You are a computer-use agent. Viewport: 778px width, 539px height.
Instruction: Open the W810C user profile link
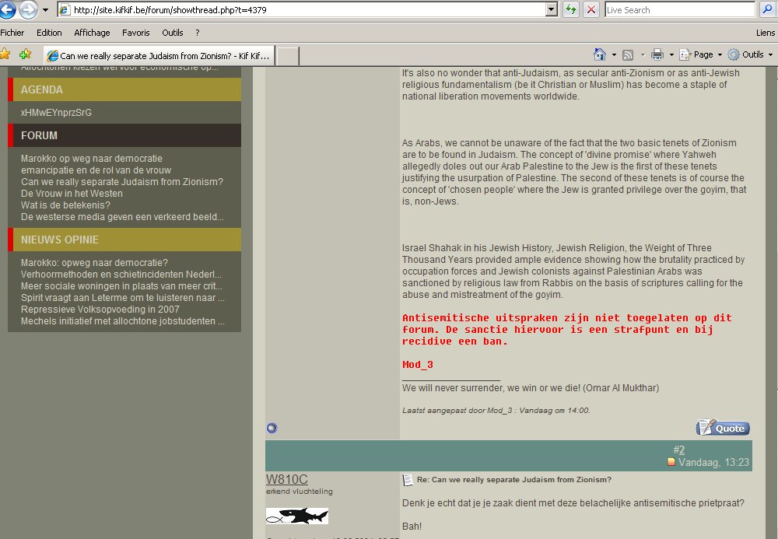click(287, 479)
